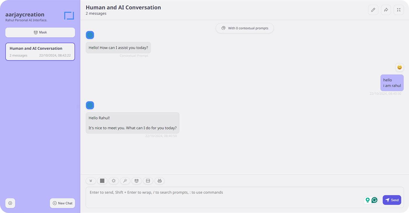This screenshot has height=213, width=409.
Task: Select the Masks face icon above the input
Action: 137,181
